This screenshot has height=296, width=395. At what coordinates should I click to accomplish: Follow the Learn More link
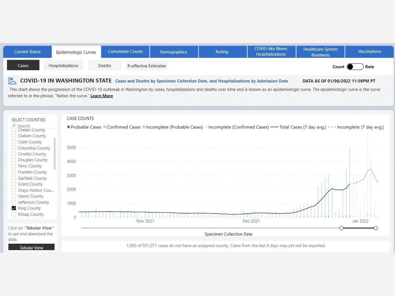[101, 96]
